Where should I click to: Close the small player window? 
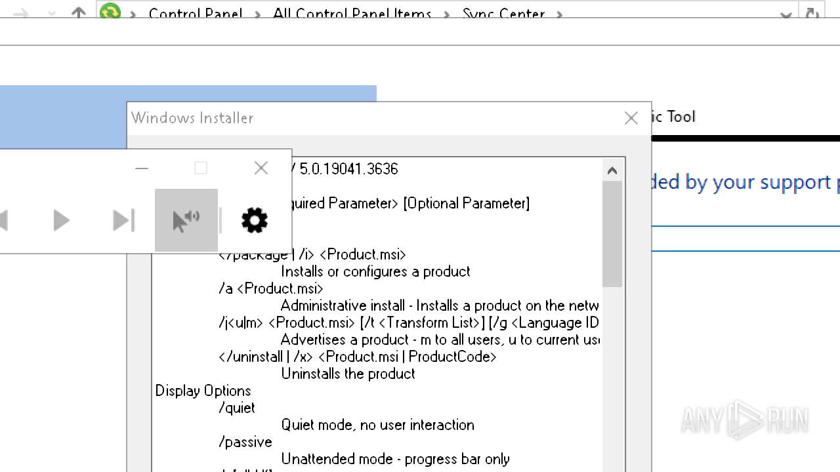[261, 168]
